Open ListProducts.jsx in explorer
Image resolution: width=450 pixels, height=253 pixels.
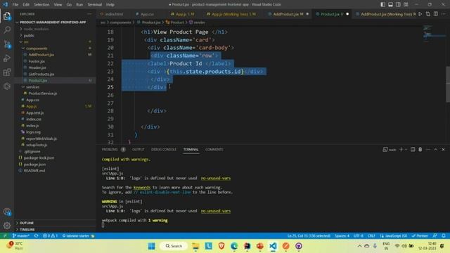[x=41, y=74]
